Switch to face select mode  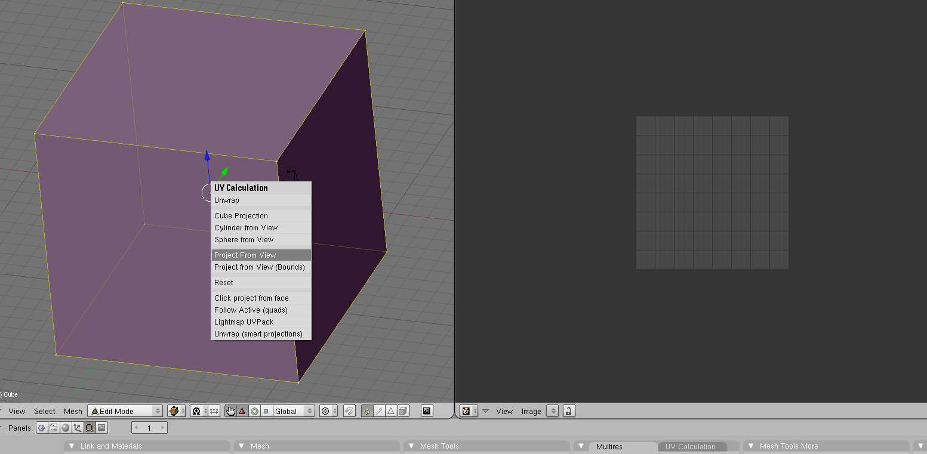click(x=391, y=411)
